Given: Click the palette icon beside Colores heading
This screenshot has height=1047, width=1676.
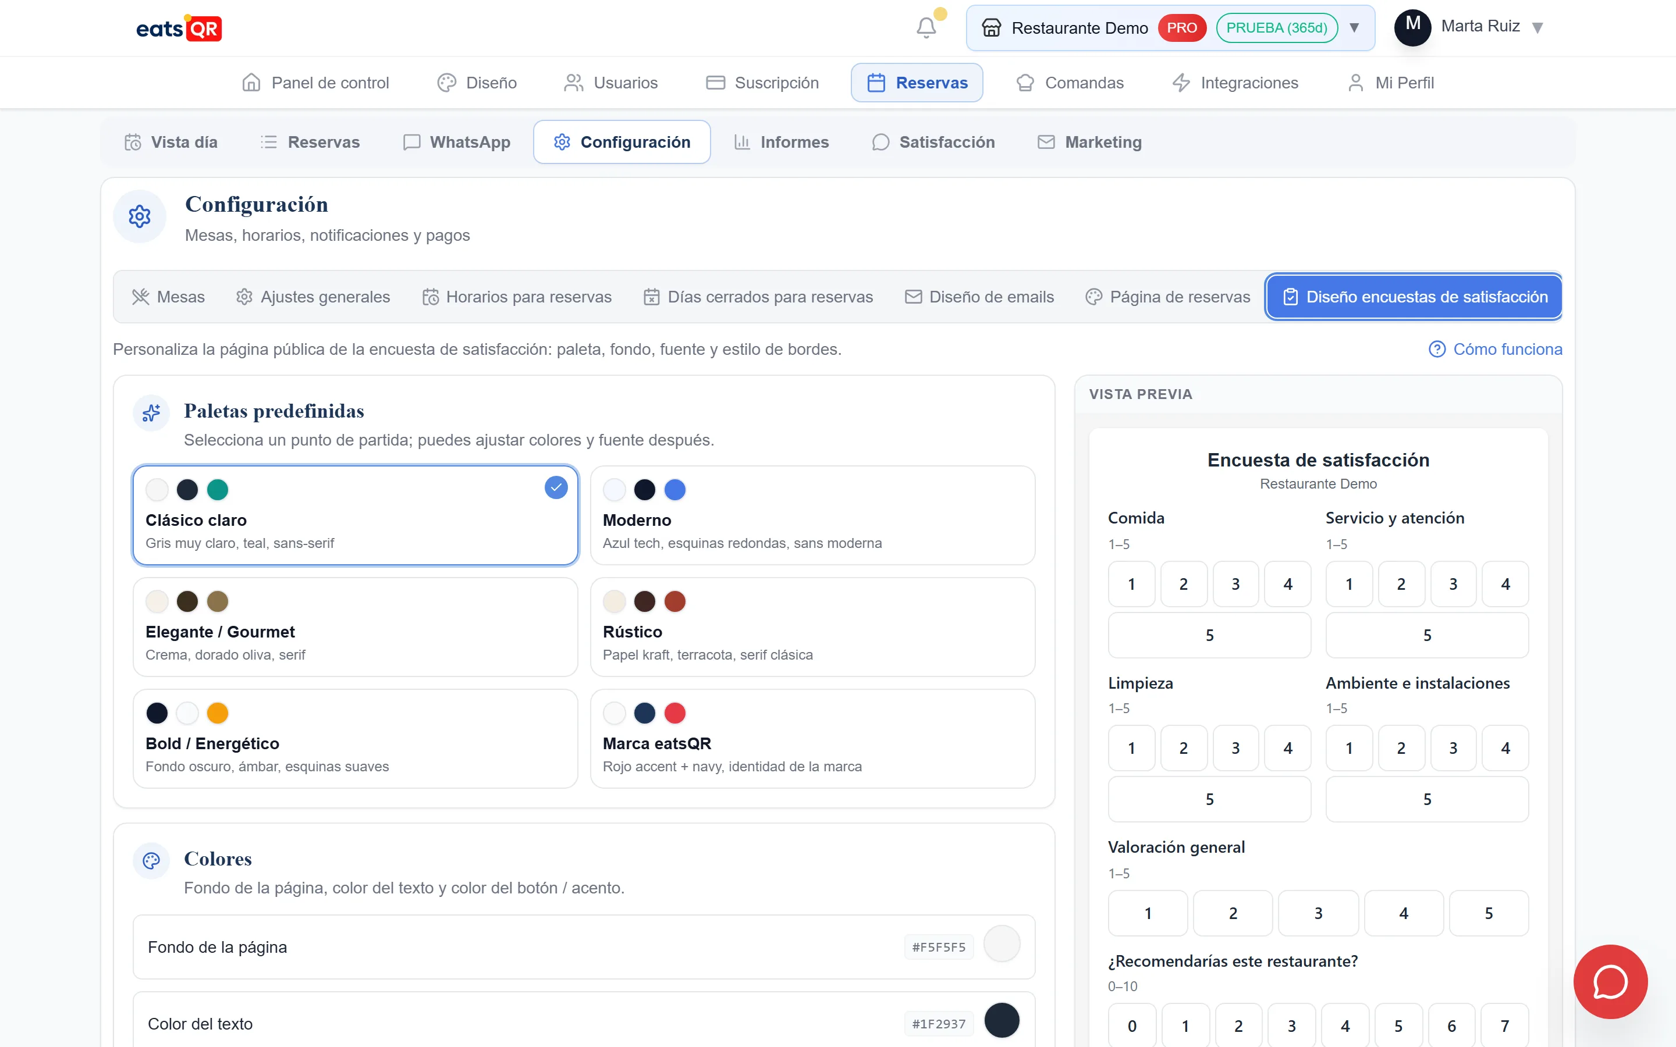Looking at the screenshot, I should (x=151, y=861).
